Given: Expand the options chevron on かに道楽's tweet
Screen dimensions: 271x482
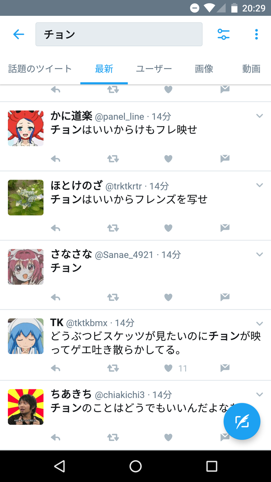Looking at the screenshot, I should pos(259,116).
